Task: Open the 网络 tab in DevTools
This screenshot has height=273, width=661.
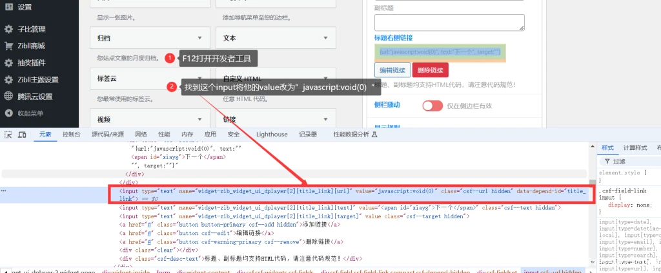Action: pos(141,135)
